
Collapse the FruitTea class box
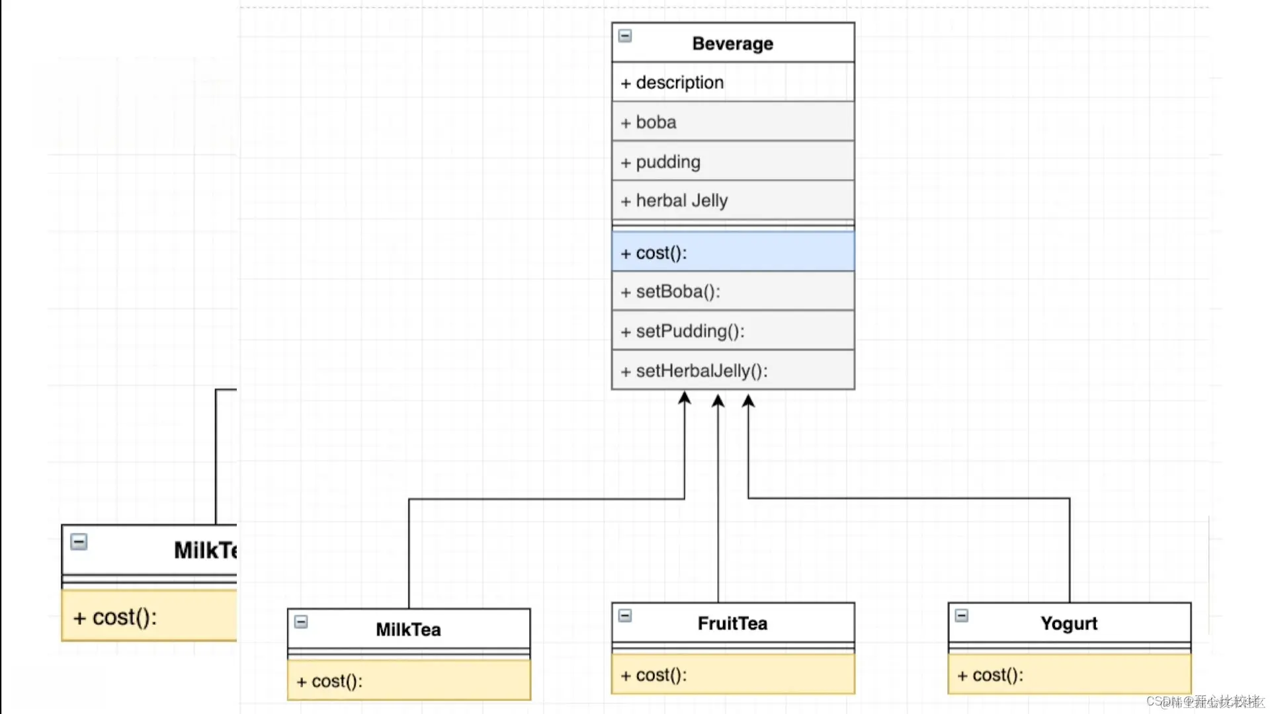point(625,616)
